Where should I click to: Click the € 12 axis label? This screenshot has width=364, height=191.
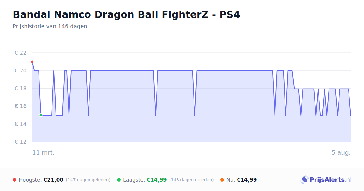21,142
